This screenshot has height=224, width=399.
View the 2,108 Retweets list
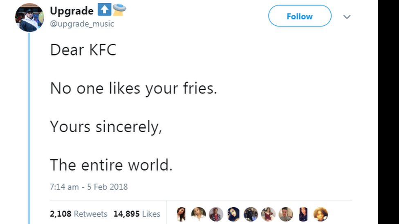click(x=78, y=214)
